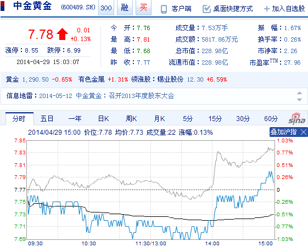Switch to the 周K weekly candlestick tab
The width and height of the screenshot is (308, 247).
131,119
